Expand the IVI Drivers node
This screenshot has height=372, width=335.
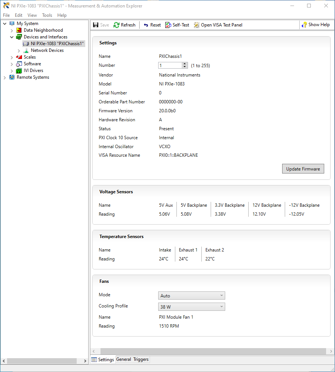pos(12,71)
